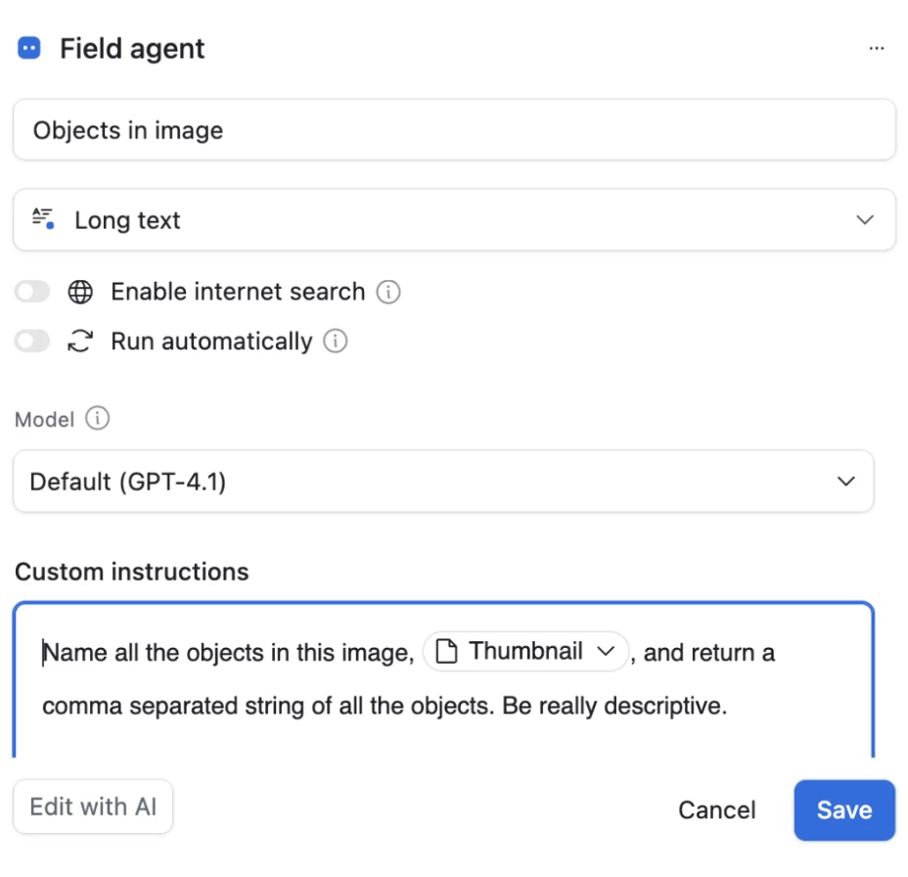Click the Objects in image name field
This screenshot has width=908, height=877.
pos(454,130)
